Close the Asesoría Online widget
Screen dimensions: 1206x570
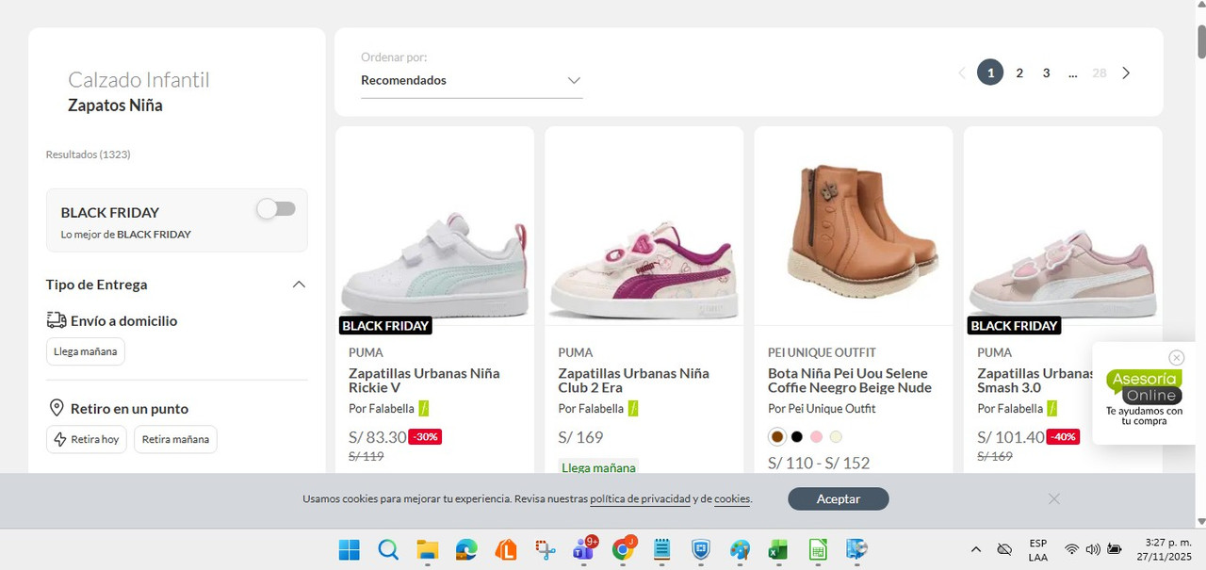click(x=1176, y=358)
